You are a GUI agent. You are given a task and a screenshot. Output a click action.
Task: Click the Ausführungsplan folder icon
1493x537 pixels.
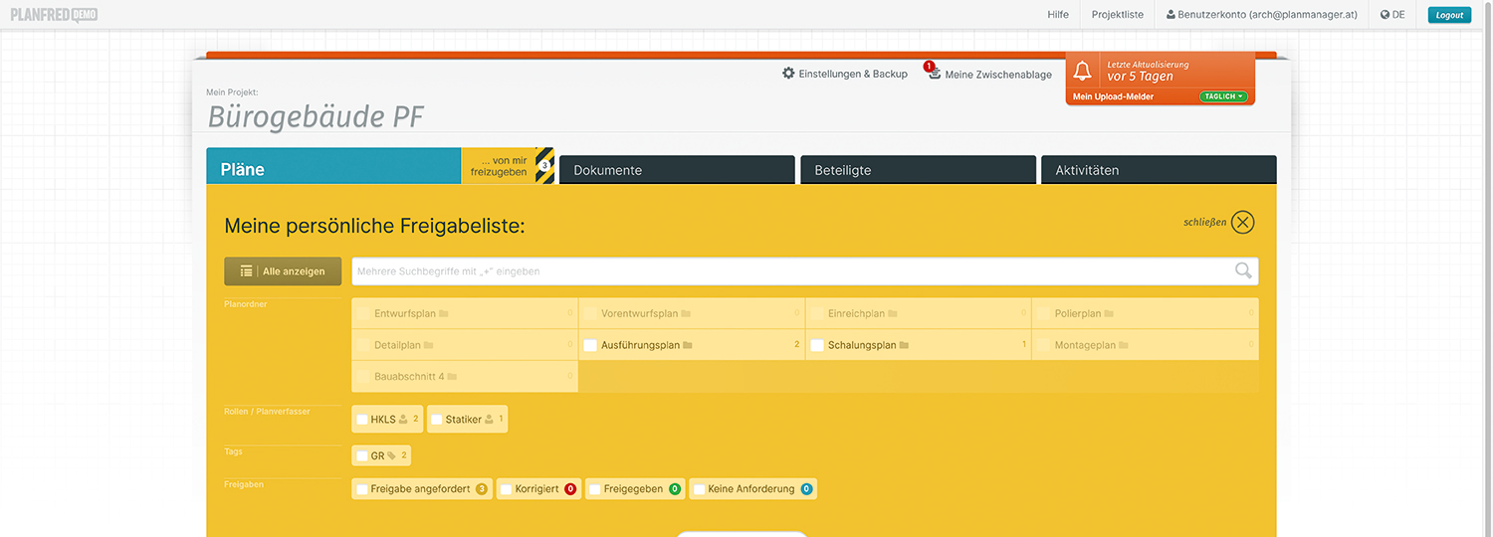tap(688, 345)
